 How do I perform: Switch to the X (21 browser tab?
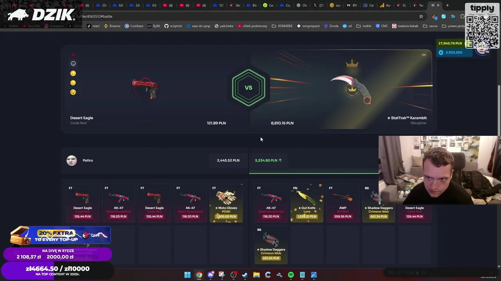[318, 5]
